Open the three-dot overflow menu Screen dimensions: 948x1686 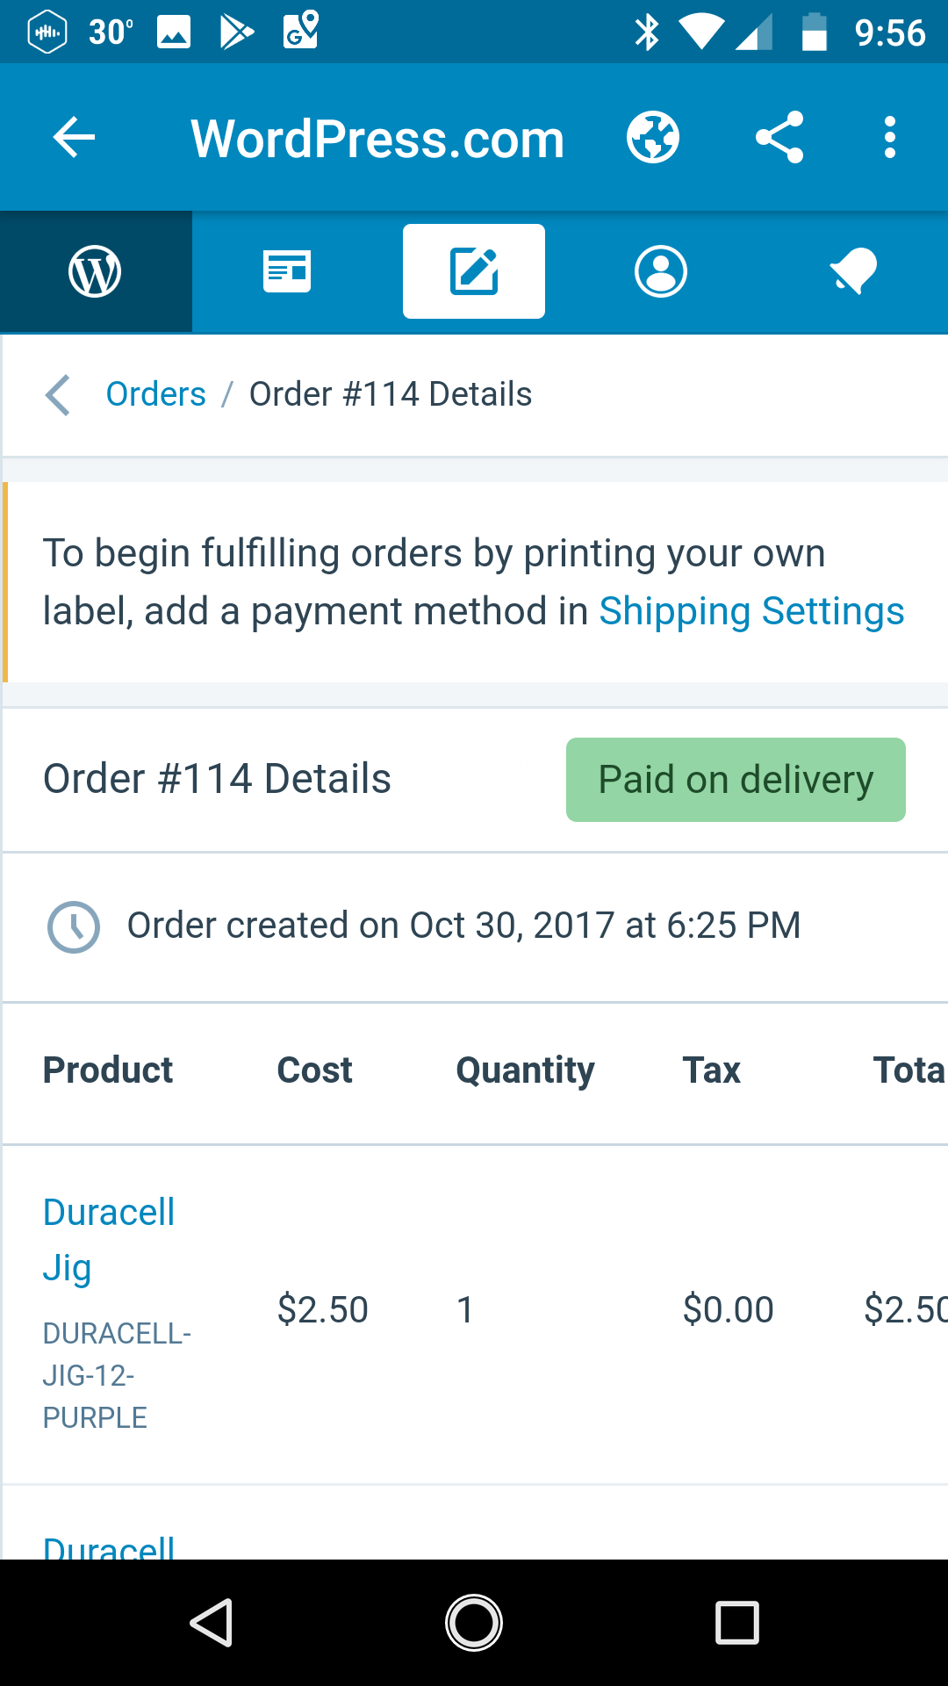pos(889,137)
